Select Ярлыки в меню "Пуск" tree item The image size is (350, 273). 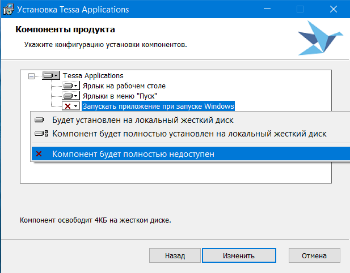(120, 96)
